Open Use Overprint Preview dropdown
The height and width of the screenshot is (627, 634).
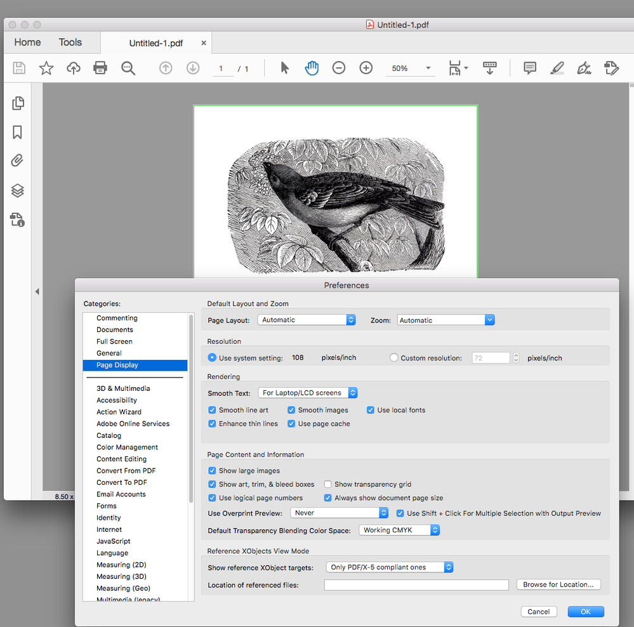point(339,513)
